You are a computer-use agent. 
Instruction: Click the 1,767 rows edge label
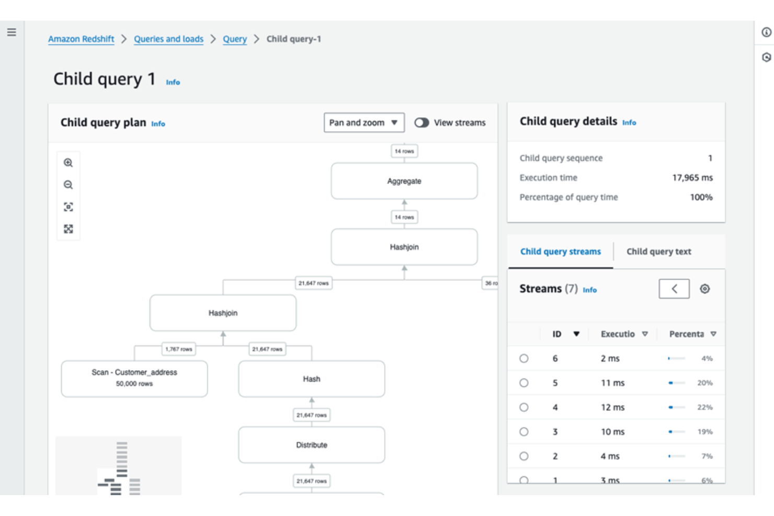[x=179, y=349]
